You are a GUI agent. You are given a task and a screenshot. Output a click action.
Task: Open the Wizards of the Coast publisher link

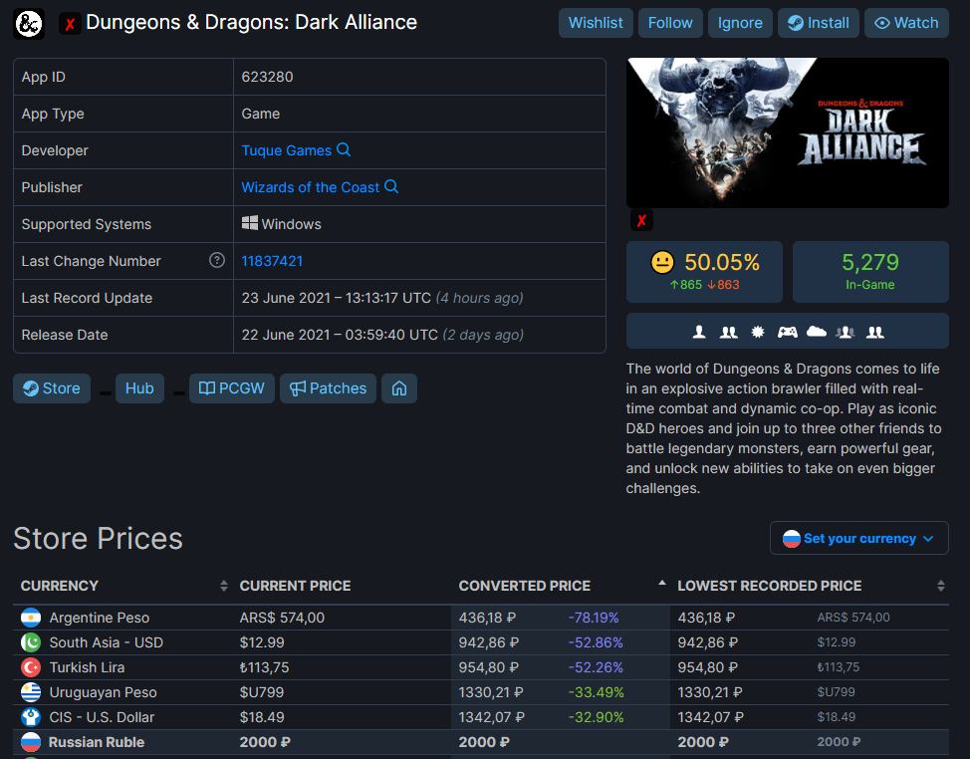coord(310,187)
